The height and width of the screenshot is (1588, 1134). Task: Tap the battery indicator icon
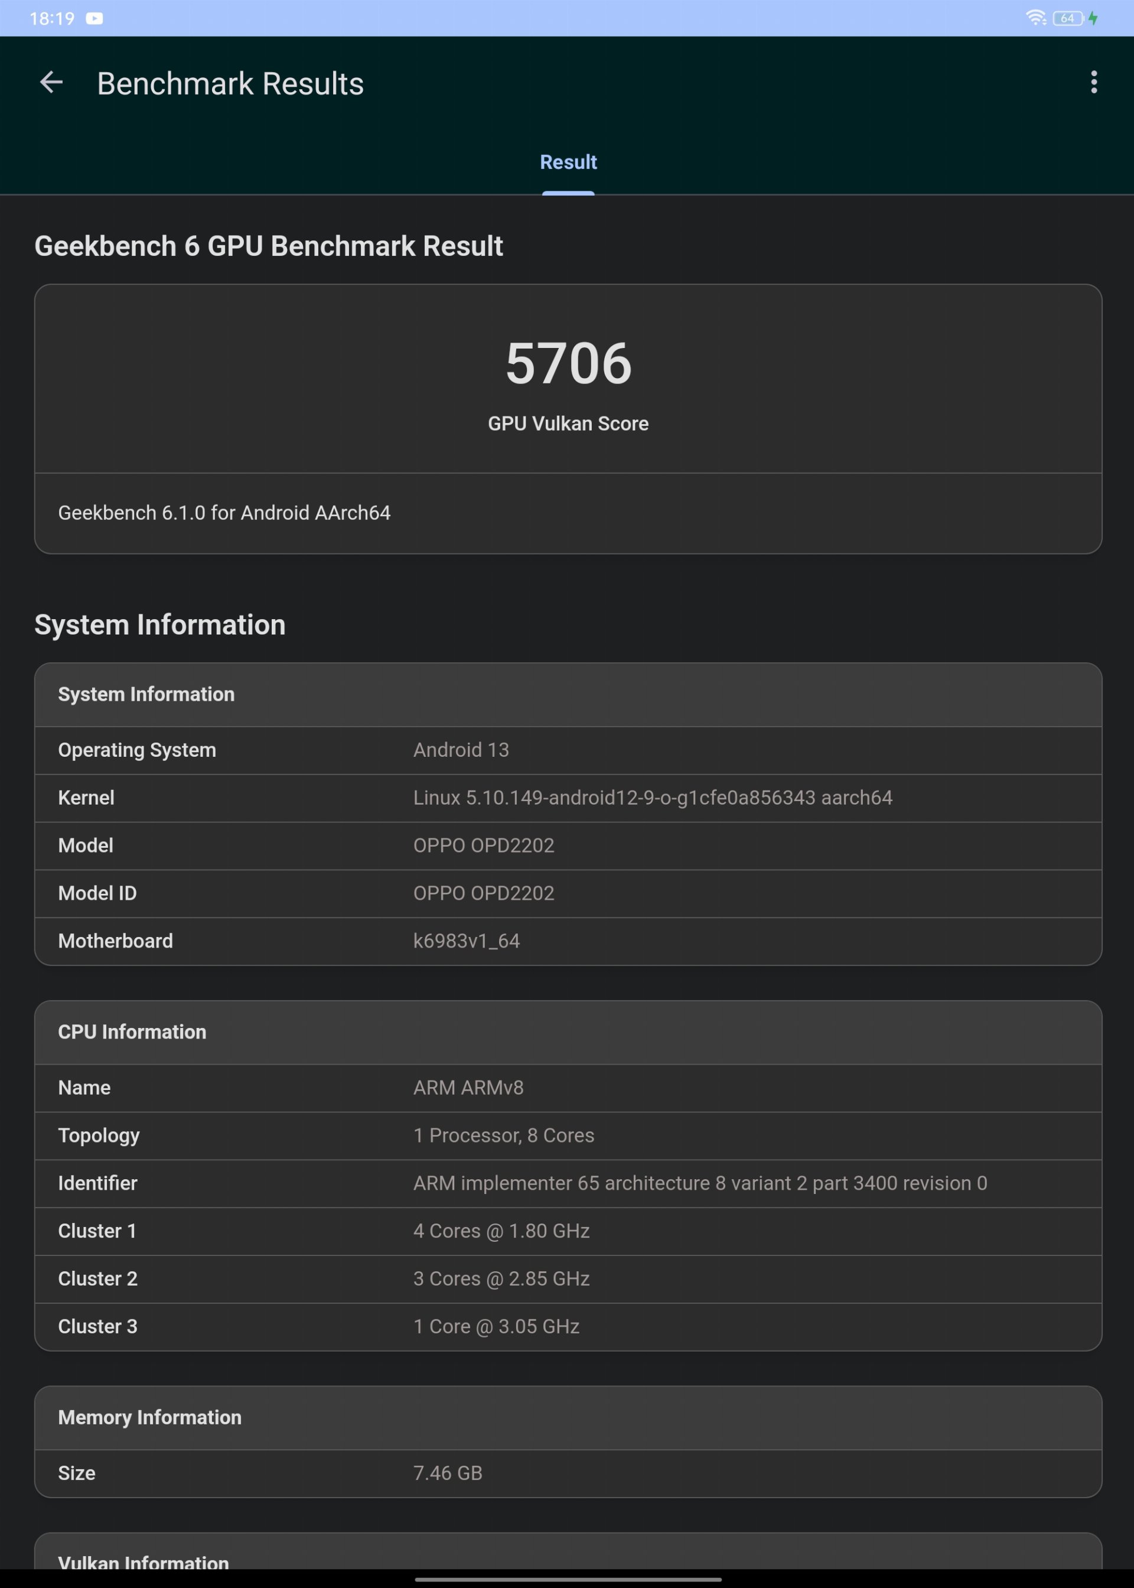pos(1068,18)
